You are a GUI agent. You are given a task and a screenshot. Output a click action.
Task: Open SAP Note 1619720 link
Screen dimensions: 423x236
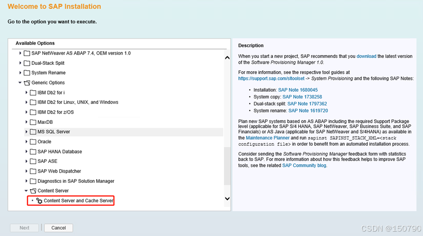point(308,111)
